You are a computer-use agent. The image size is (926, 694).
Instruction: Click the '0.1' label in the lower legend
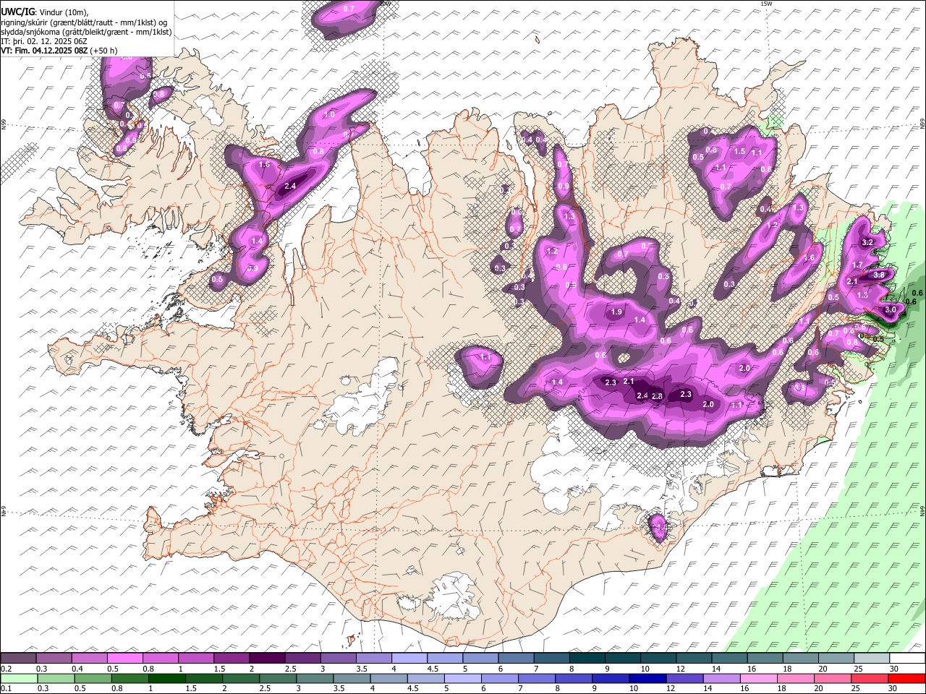6,689
